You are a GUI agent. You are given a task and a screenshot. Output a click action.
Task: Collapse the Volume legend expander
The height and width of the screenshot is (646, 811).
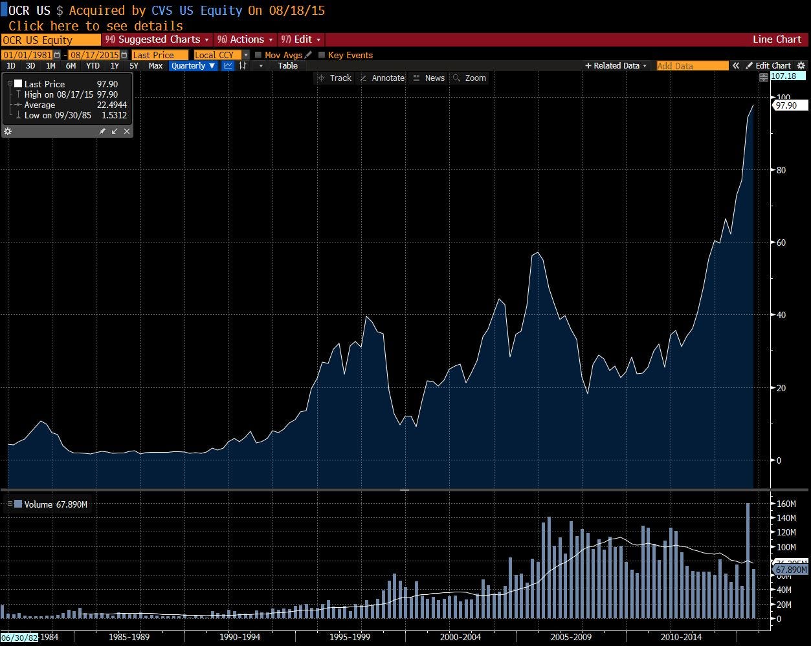coord(9,504)
